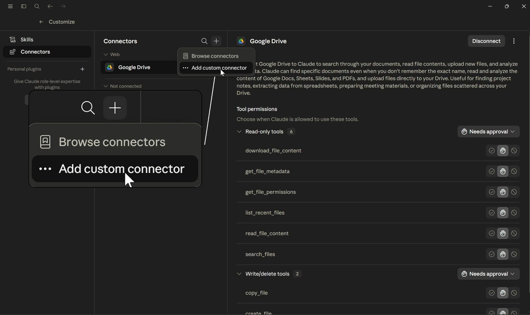Go back with the Customize arrow
Image resolution: width=530 pixels, height=315 pixels.
coord(41,22)
